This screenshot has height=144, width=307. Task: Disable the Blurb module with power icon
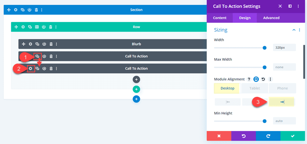pos(44,44)
